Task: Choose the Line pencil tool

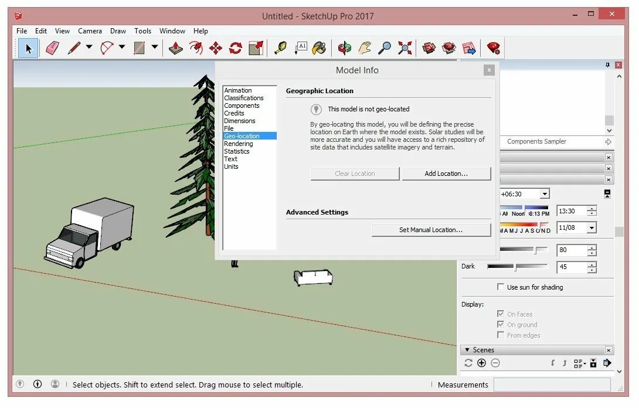Action: point(74,49)
